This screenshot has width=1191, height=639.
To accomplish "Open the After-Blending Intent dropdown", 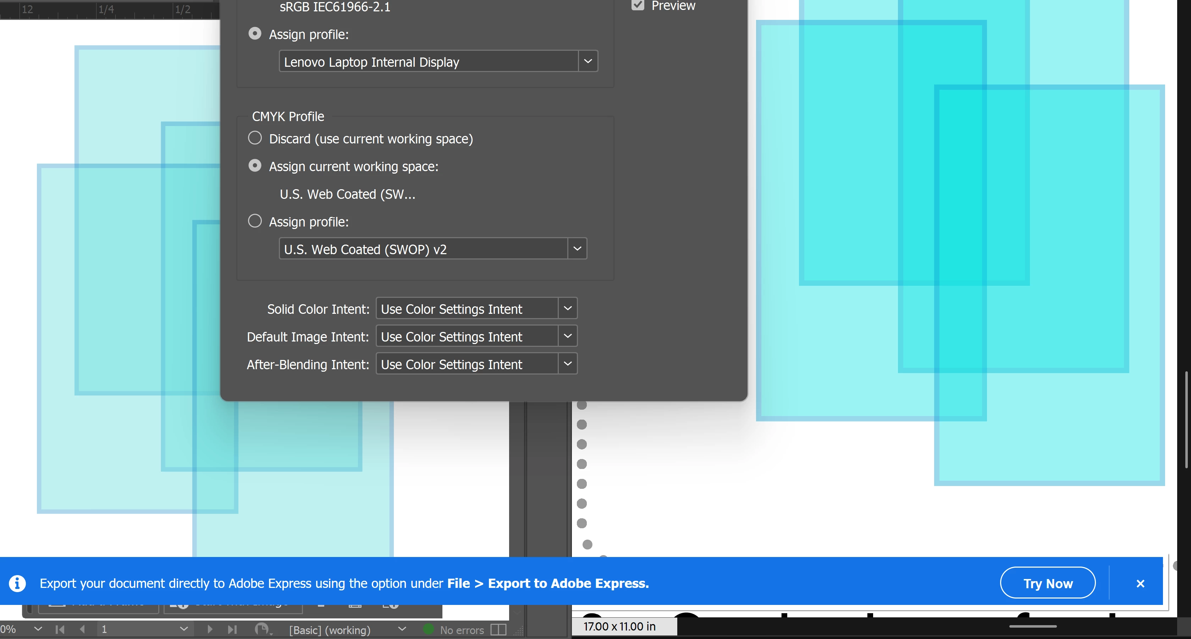I will 568,364.
